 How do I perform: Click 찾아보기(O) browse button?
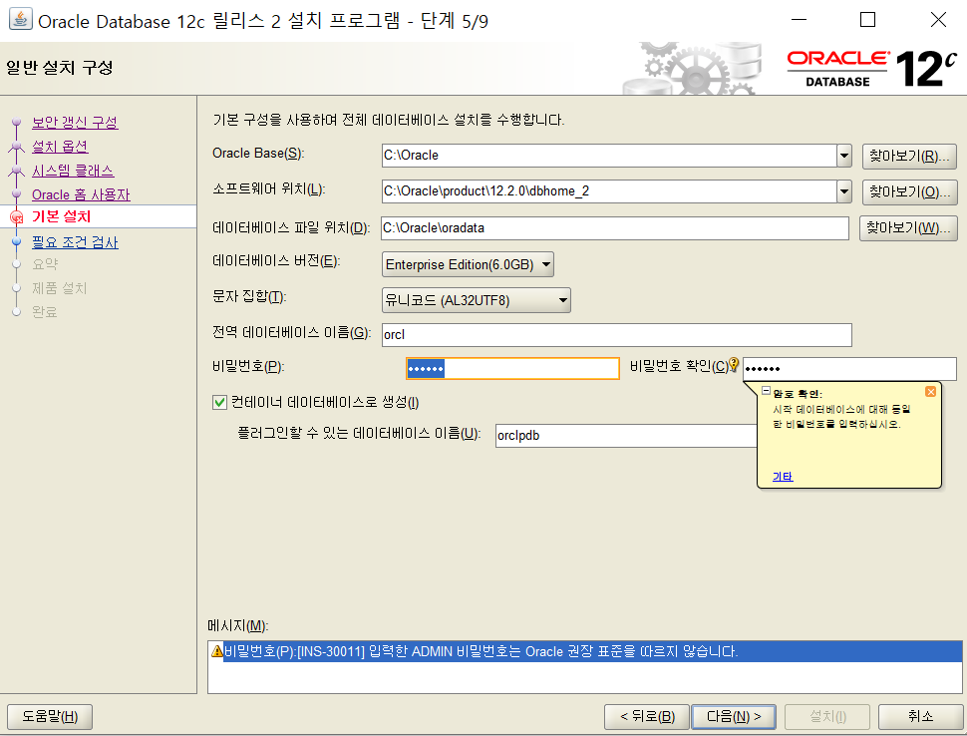coord(909,191)
